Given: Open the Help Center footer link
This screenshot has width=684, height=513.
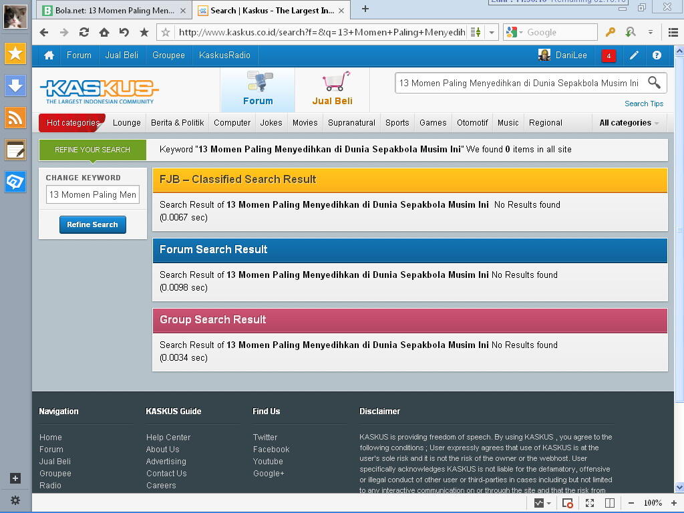Looking at the screenshot, I should (x=168, y=437).
